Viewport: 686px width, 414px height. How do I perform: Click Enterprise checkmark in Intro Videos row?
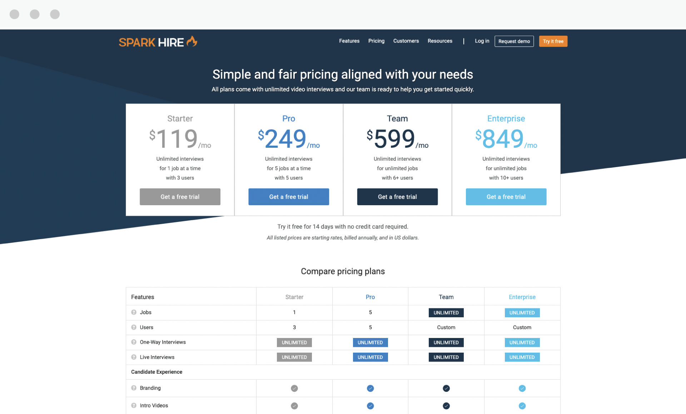click(x=522, y=406)
